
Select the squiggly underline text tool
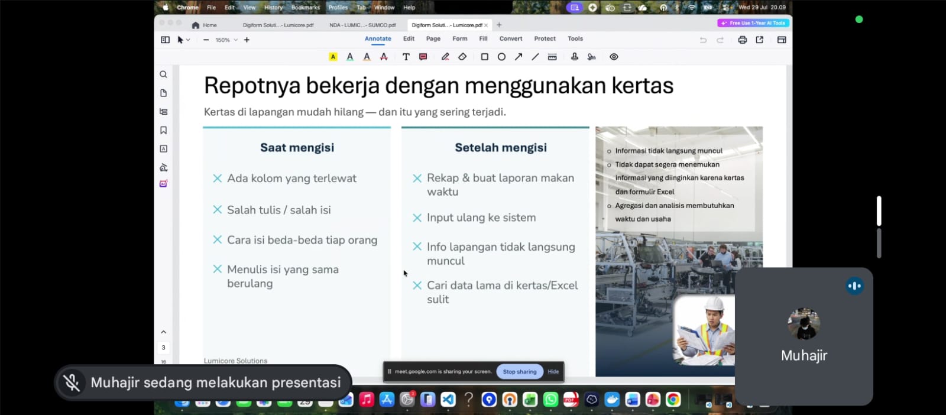pos(367,57)
